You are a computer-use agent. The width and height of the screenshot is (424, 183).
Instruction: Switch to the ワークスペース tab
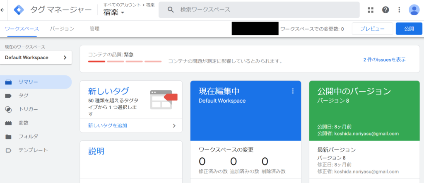coord(22,29)
